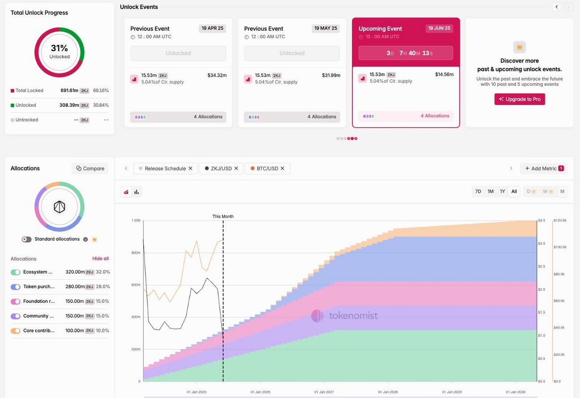Viewport: 580px width, 398px height.
Task: Remove the BTC/USD metric chip
Action: point(282,168)
